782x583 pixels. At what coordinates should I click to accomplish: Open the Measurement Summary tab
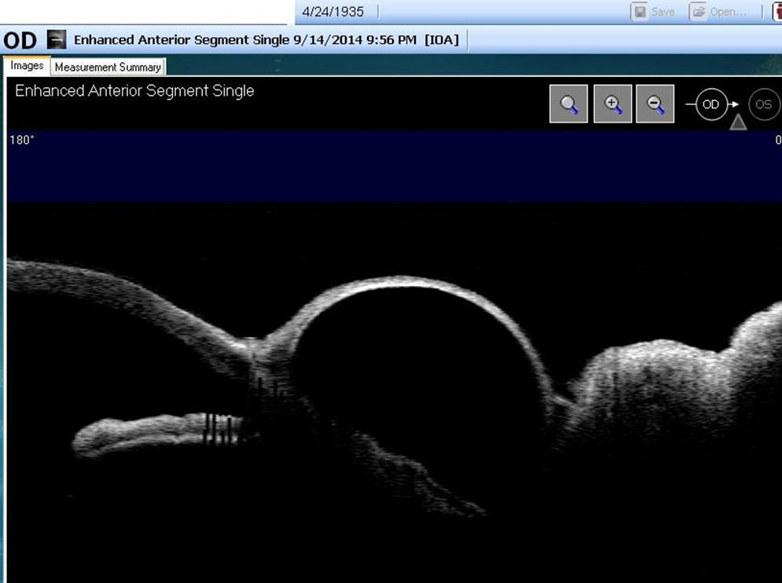pyautogui.click(x=108, y=67)
